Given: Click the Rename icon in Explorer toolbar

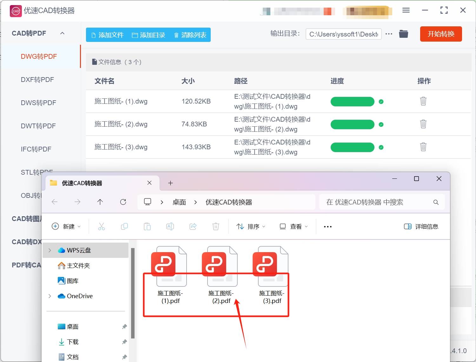Looking at the screenshot, I should tap(170, 226).
